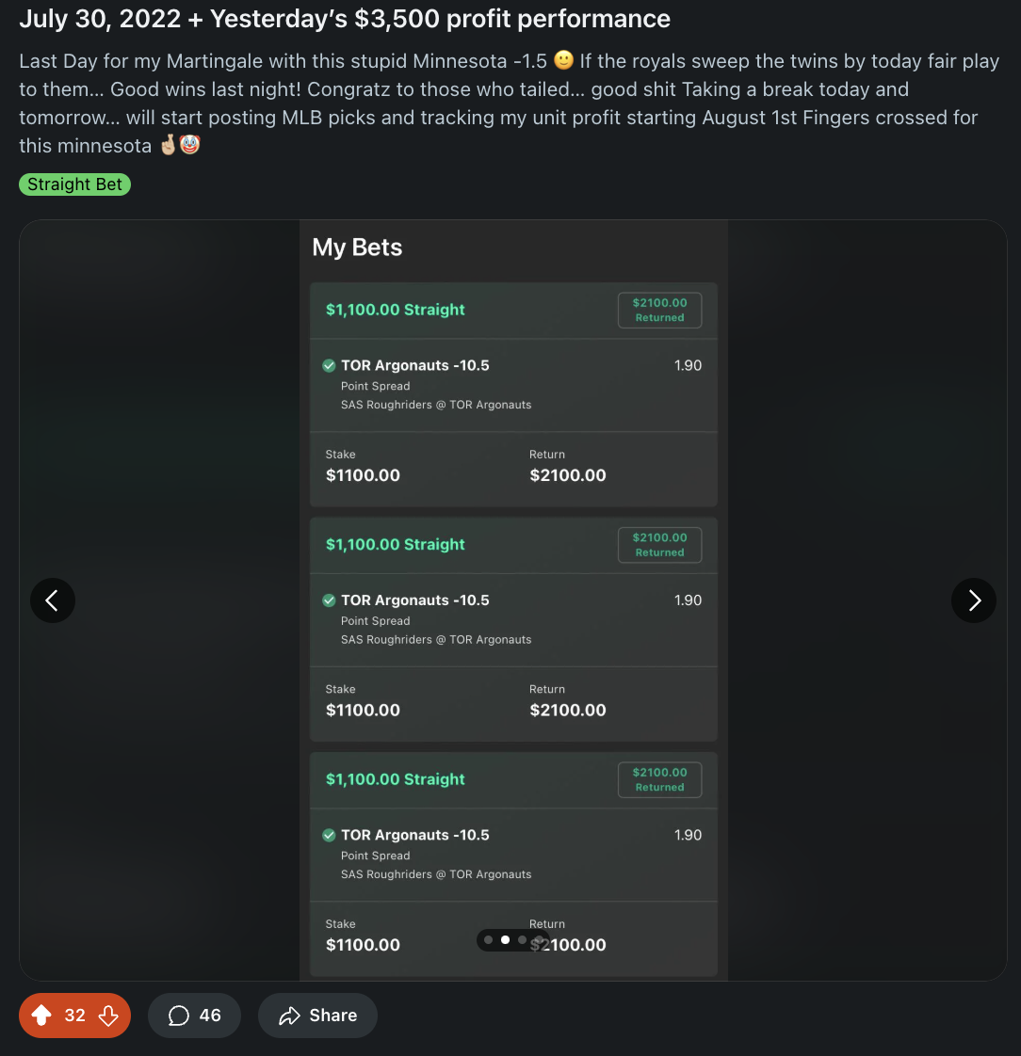Click the green checkmark on first bet
The width and height of the screenshot is (1021, 1056).
point(329,366)
